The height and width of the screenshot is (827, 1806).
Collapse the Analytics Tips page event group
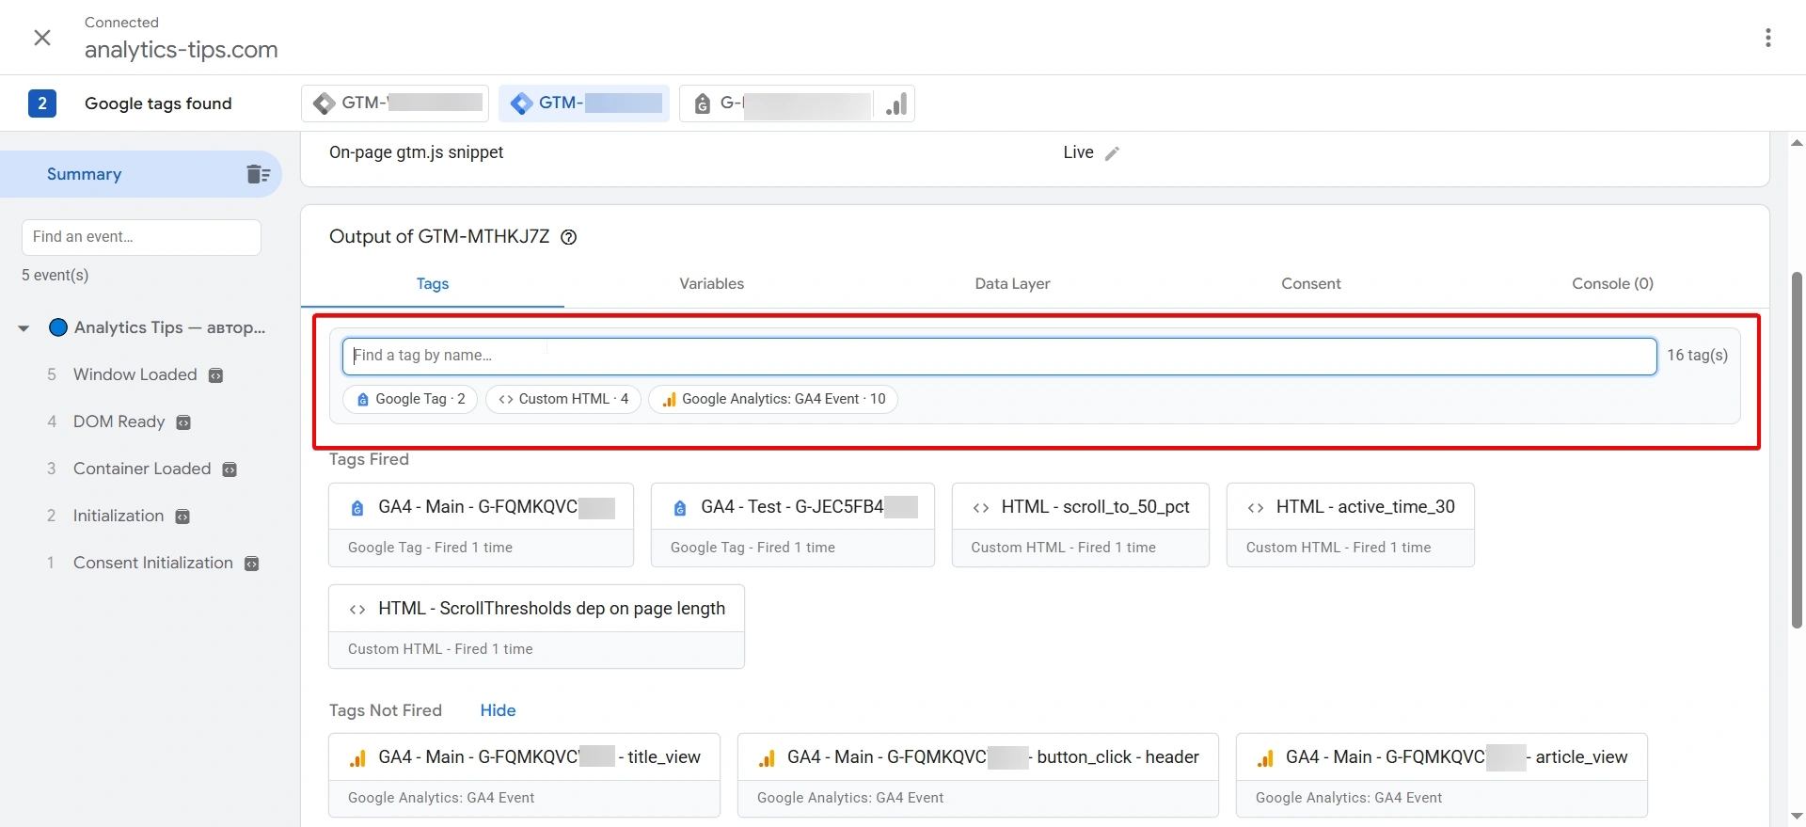pyautogui.click(x=24, y=328)
